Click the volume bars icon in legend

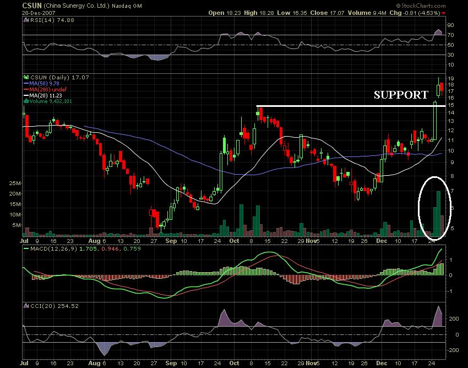tap(26, 101)
